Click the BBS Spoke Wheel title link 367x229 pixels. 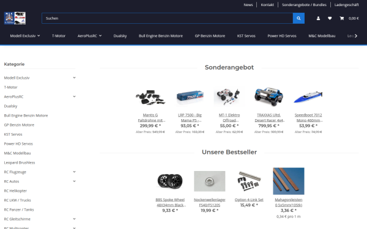tap(171, 202)
